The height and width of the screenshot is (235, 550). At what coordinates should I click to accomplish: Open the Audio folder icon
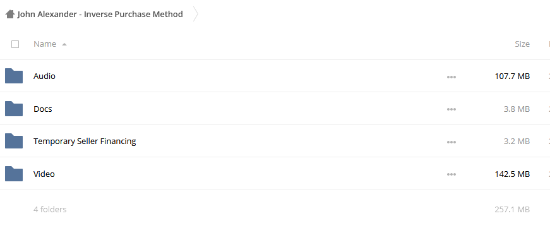tap(14, 76)
